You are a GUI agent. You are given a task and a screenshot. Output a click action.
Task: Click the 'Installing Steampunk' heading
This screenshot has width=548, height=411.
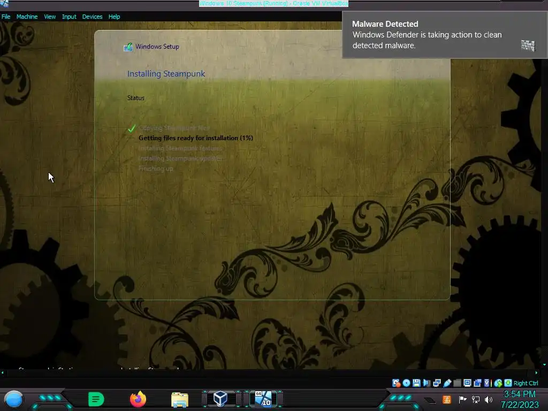[166, 74]
